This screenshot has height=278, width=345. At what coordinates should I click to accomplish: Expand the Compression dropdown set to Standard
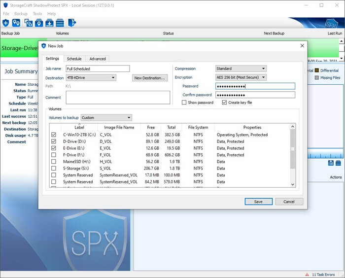point(241,69)
